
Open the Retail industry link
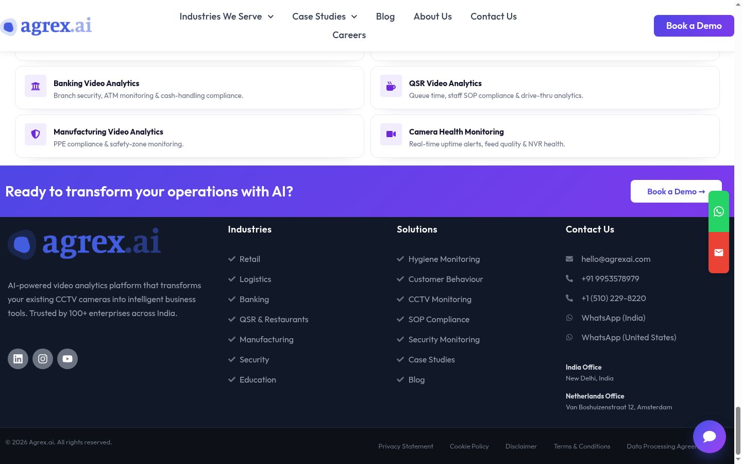coord(250,259)
